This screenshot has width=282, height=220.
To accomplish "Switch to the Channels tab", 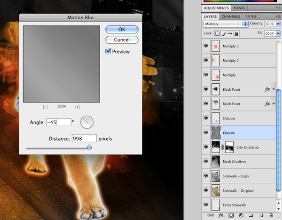I will click(231, 16).
